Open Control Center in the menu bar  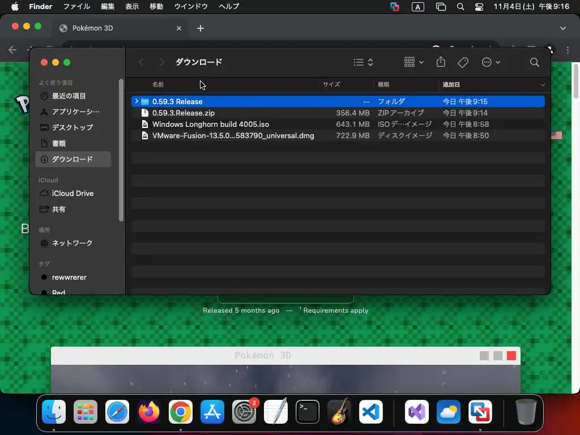[x=479, y=7]
